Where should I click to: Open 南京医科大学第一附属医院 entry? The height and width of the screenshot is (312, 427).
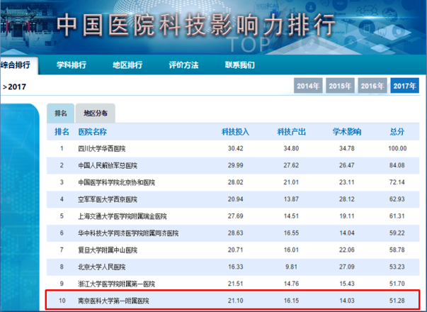coord(113,301)
